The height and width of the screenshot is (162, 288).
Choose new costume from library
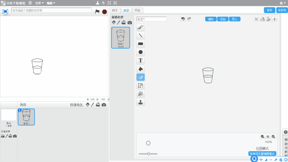click(x=114, y=22)
